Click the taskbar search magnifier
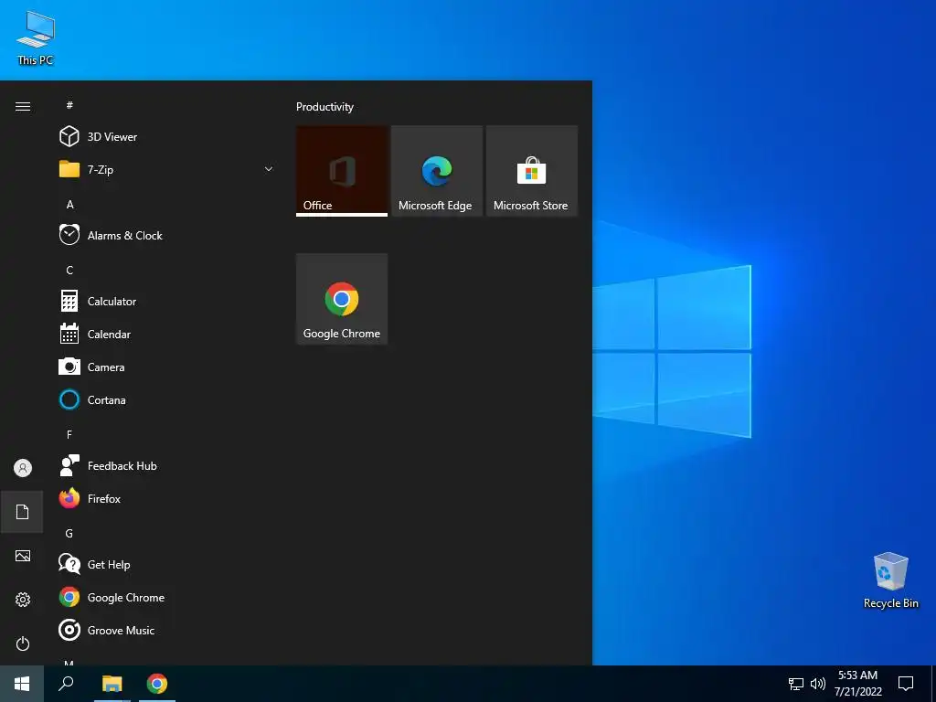936x702 pixels. (x=66, y=684)
